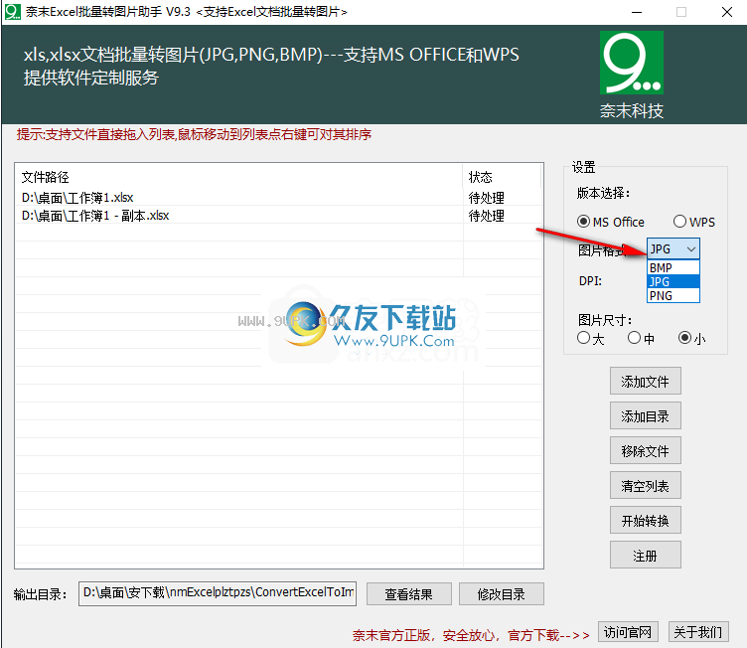This screenshot has width=747, height=648.
Task: Pick JPG from the format list
Action: coord(673,282)
